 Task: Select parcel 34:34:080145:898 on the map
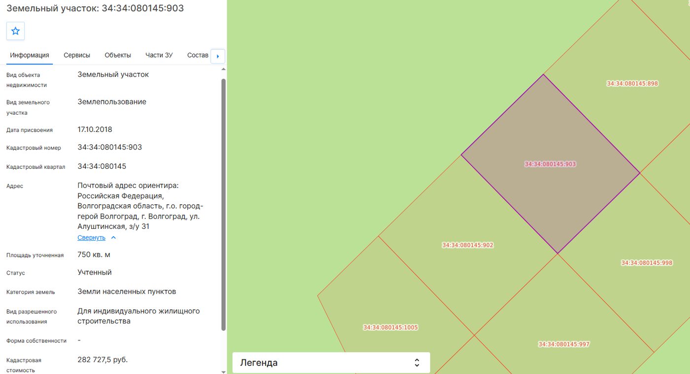[632, 84]
